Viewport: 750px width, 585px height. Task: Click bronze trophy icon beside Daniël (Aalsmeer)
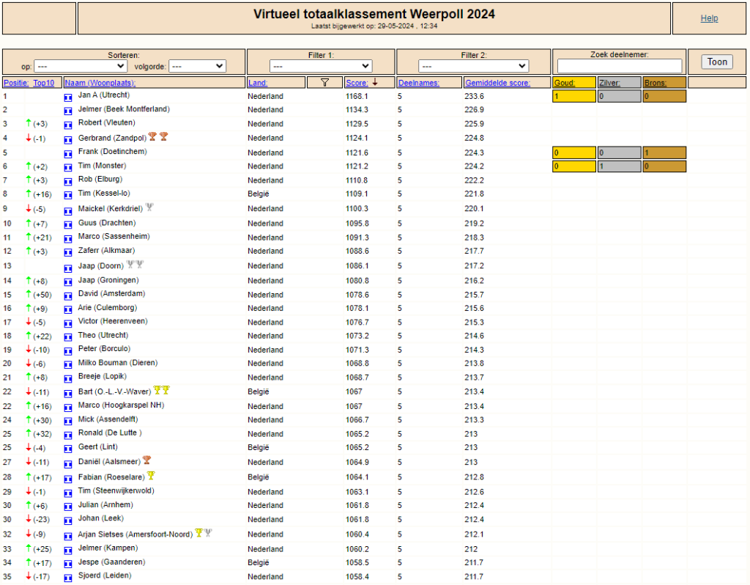pyautogui.click(x=146, y=460)
